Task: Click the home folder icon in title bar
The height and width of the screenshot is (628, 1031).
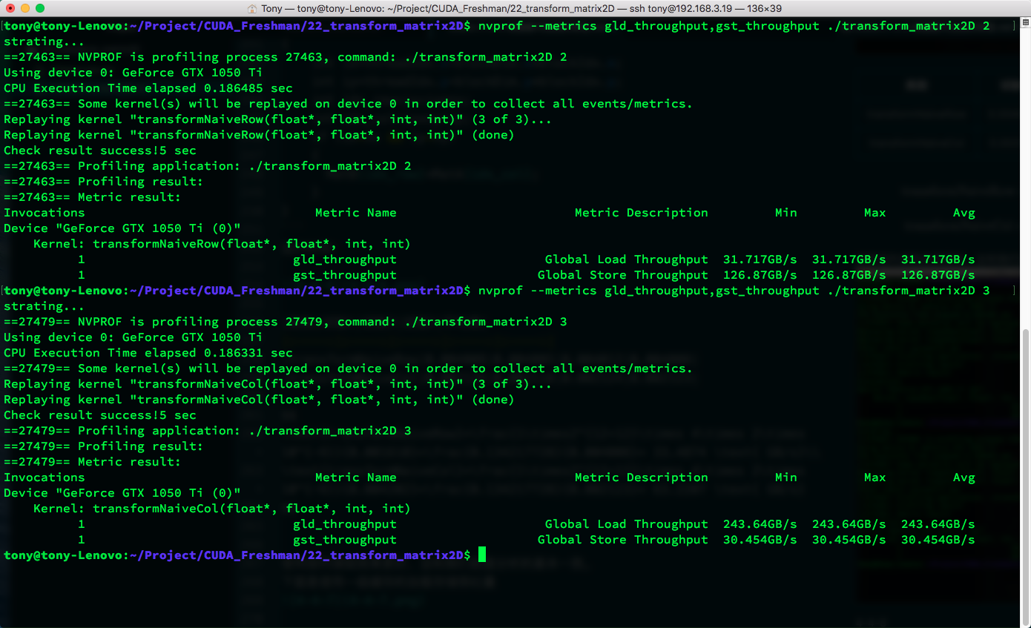Action: (x=252, y=8)
